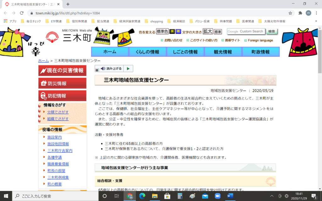Open the Chrome profile avatar
This screenshot has width=322, height=201.
[x=308, y=13]
